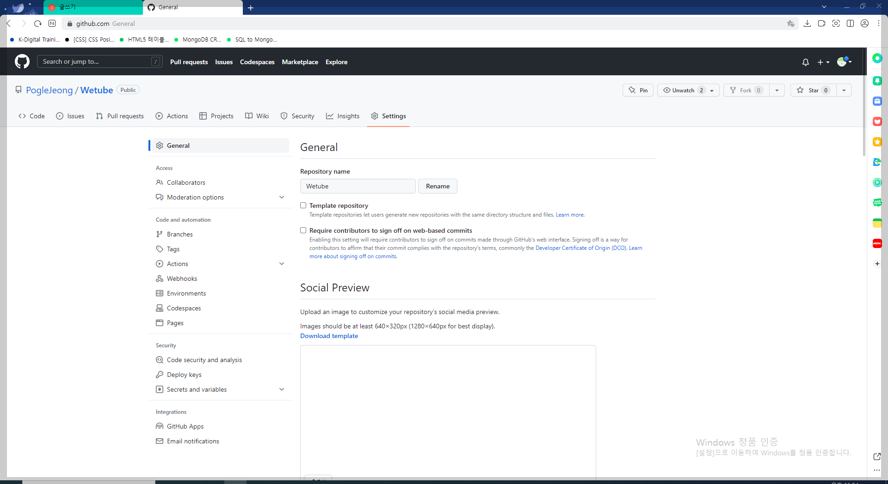Open Learn more about template repositories

570,215
